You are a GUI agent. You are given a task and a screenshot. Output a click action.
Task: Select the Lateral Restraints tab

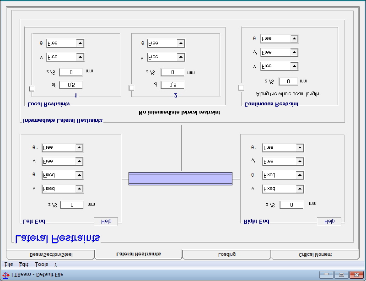pyautogui.click(x=139, y=254)
